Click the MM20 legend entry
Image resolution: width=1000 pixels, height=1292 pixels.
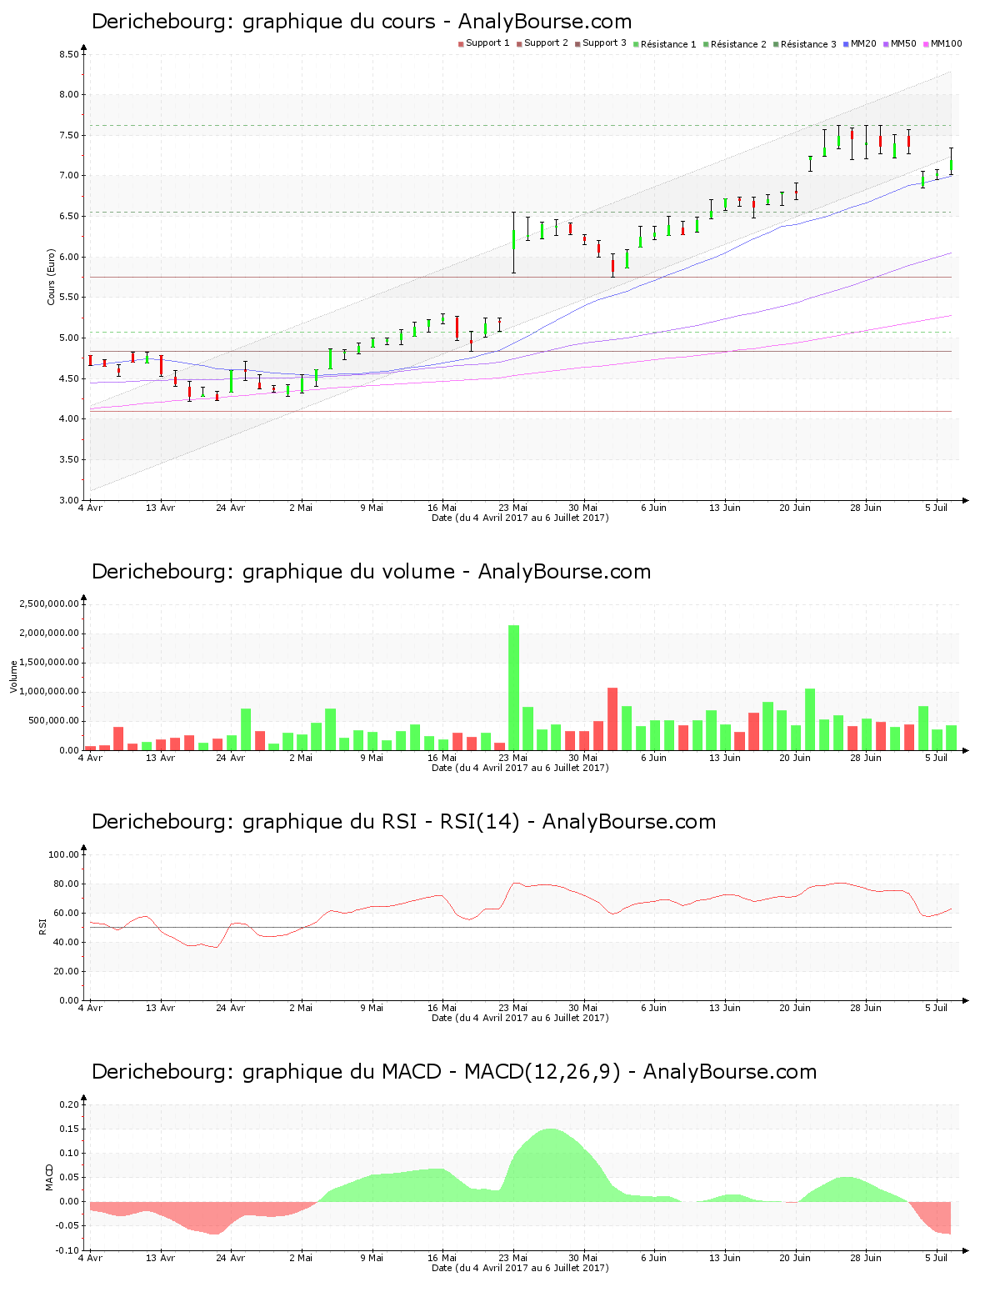859,43
